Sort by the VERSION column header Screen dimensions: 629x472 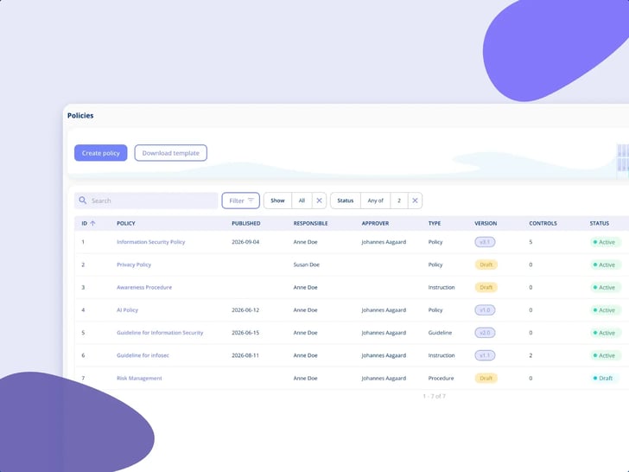click(486, 224)
